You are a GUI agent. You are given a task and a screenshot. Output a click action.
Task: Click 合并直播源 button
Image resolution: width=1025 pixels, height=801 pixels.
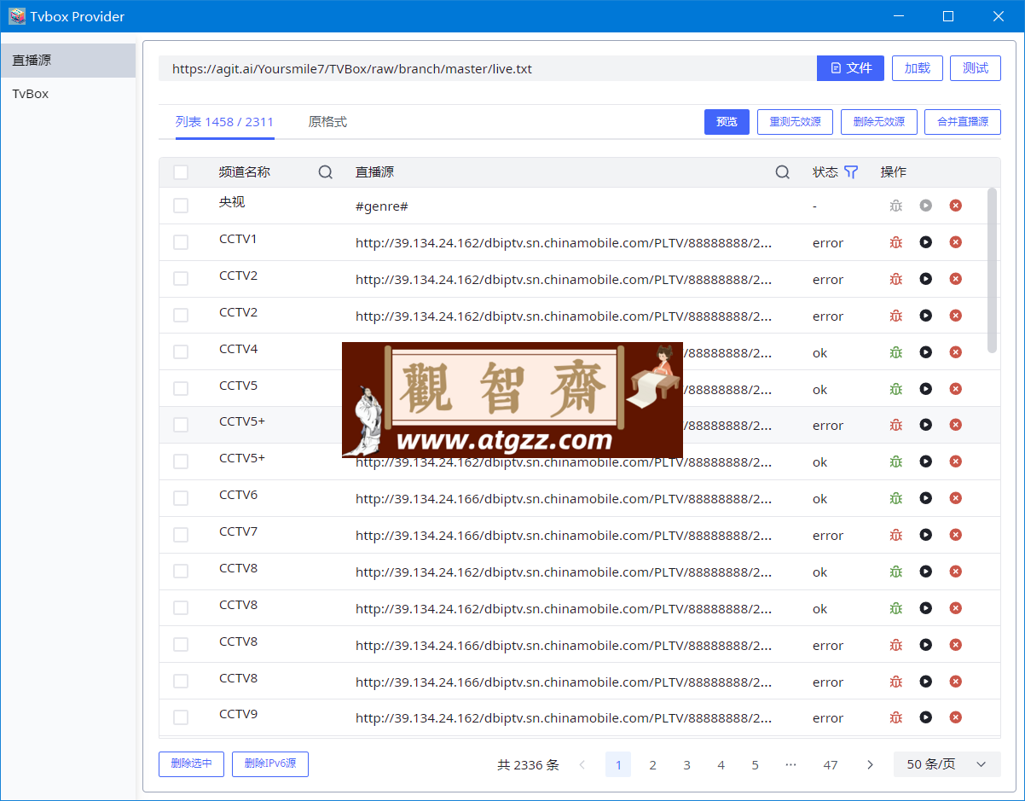(x=963, y=122)
